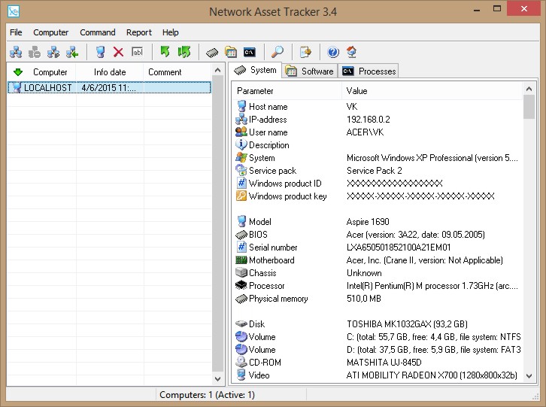Viewport: 546px width, 407px height.
Task: Switch to the Software tab
Action: 310,71
